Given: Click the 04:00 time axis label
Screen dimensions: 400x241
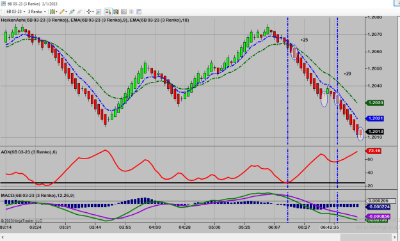Looking at the screenshot, I should (155, 227).
